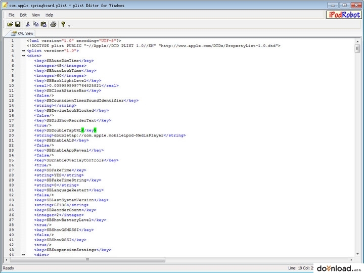
Task: Close the plist Editor window
Action: click(356, 5)
